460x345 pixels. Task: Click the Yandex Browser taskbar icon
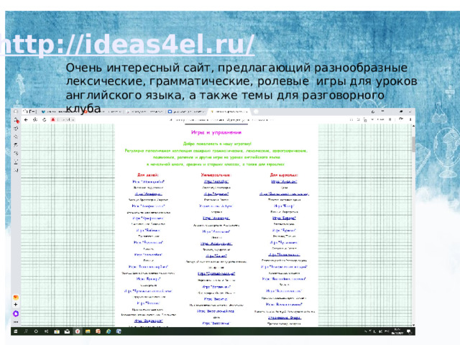78,331
